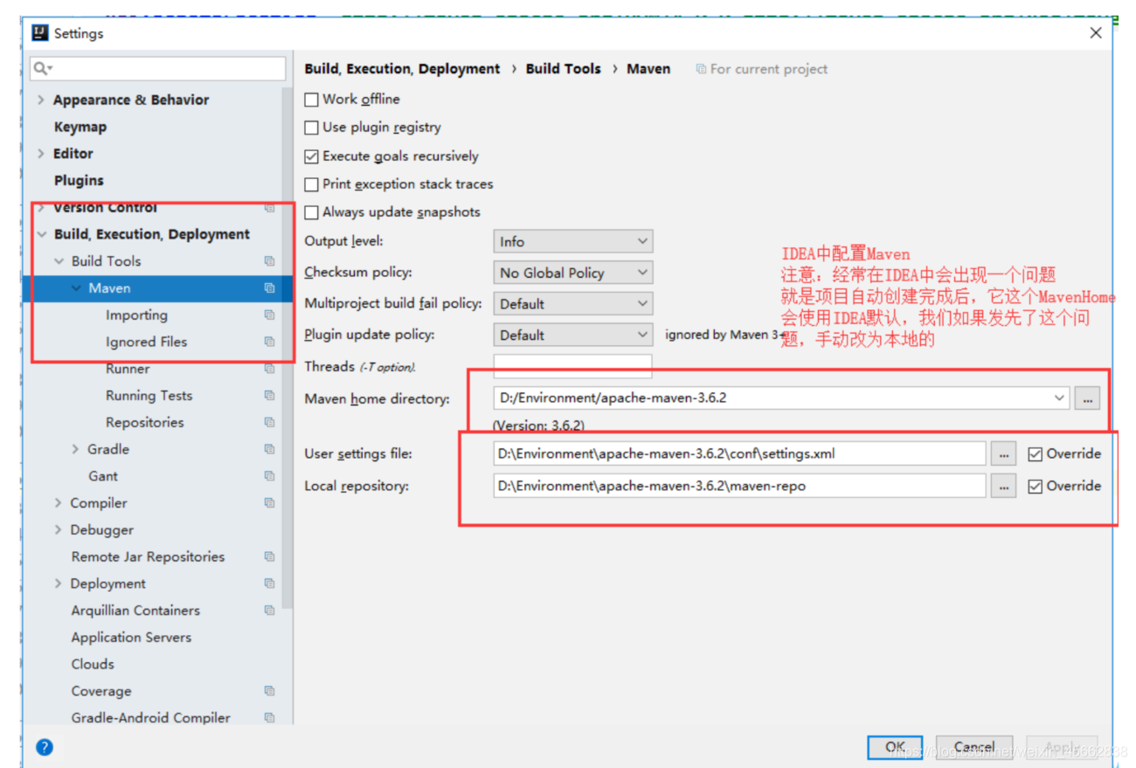Click project-level icon beside Runner

click(x=269, y=369)
